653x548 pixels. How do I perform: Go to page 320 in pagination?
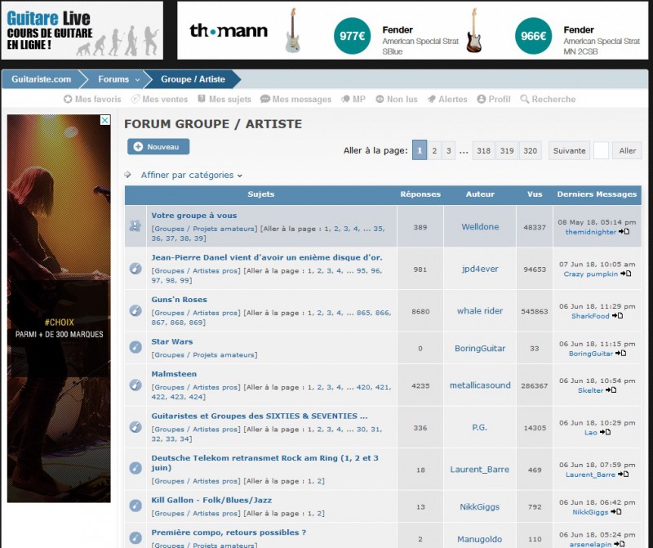[x=531, y=150]
